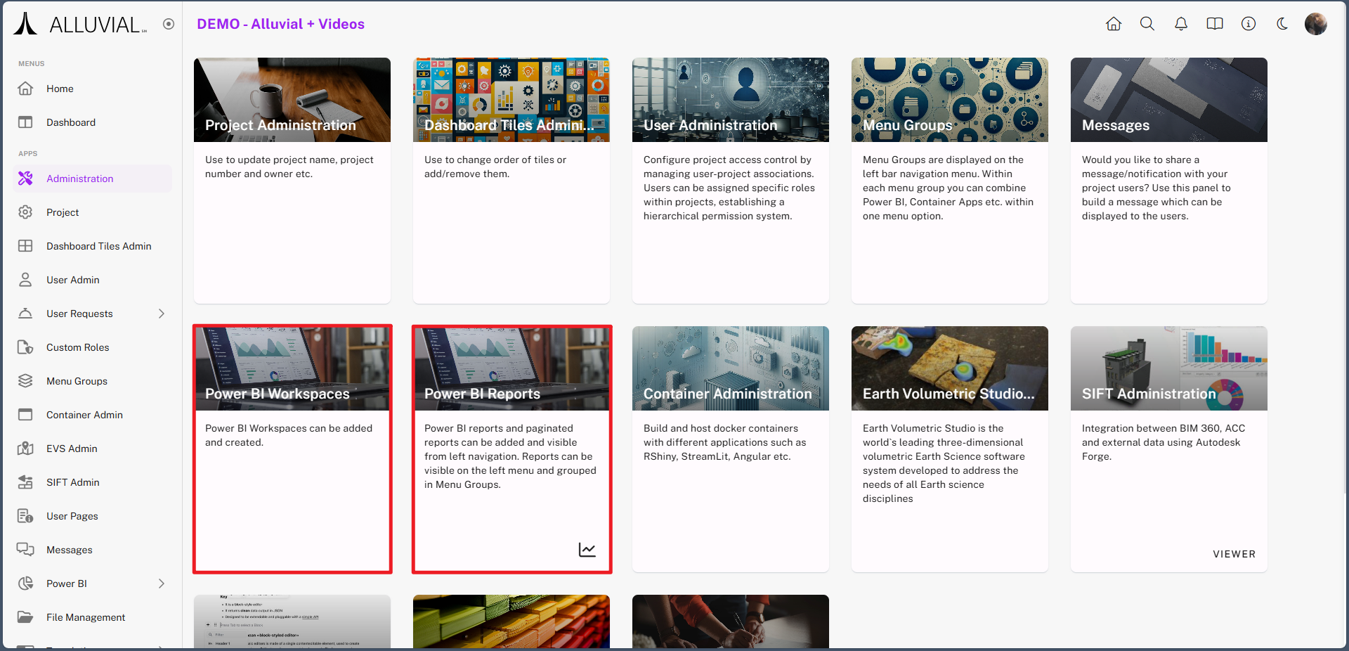Image resolution: width=1349 pixels, height=651 pixels.
Task: Click the info circle icon
Action: 1249,24
